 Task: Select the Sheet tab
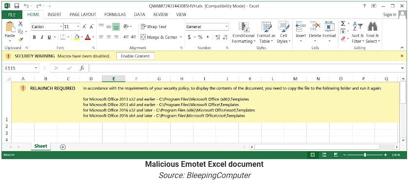[41, 146]
